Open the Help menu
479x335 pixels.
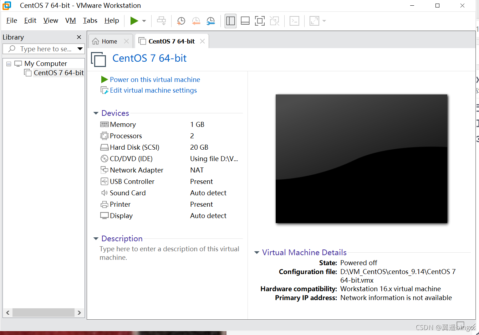tap(112, 21)
